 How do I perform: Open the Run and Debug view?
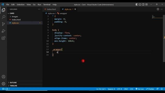tap(3, 31)
